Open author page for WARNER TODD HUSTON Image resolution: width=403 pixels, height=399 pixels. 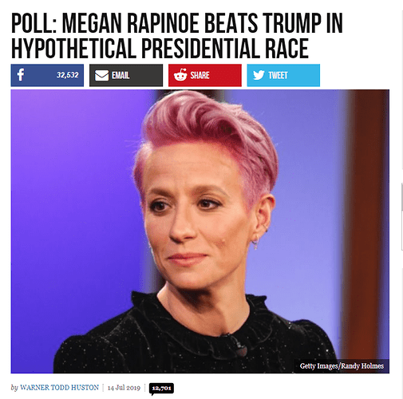[59, 388]
